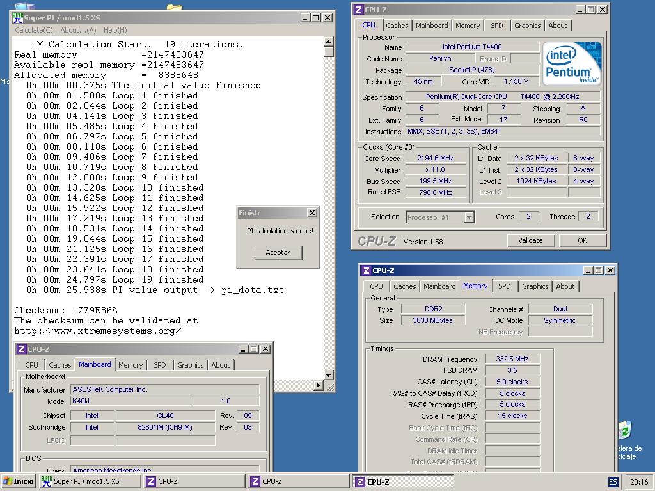Minimize the Super PI window

305,17
